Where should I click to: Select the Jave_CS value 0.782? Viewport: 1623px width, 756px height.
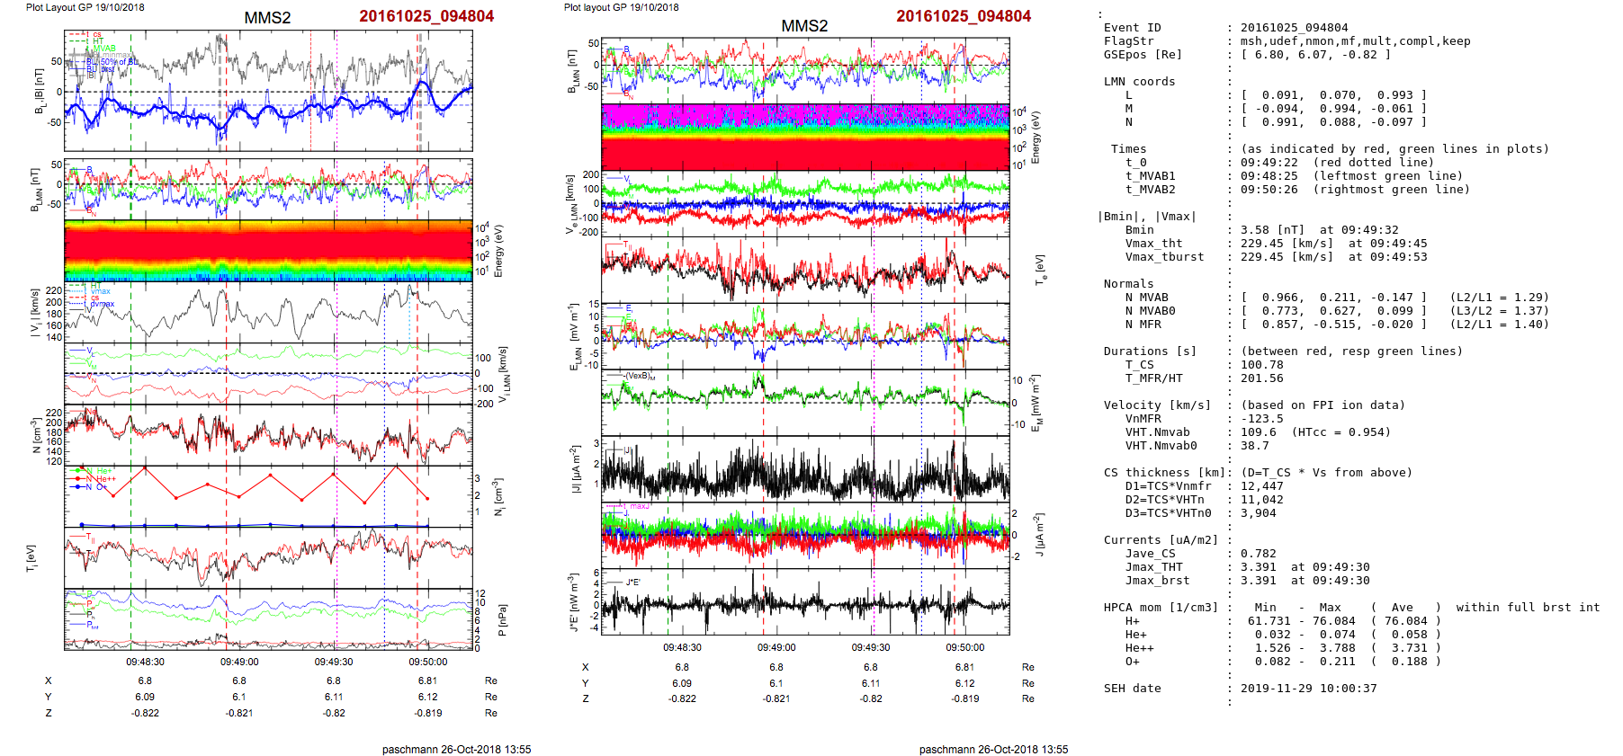coord(1258,554)
